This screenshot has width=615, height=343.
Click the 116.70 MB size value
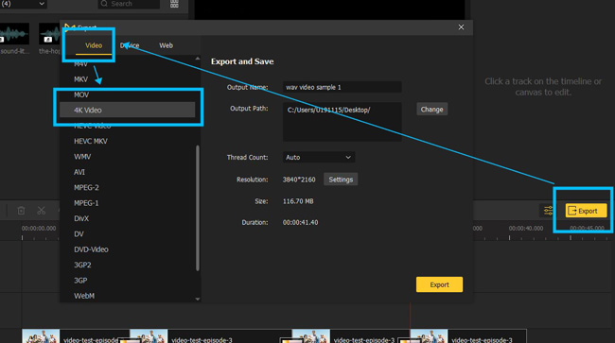[298, 201]
